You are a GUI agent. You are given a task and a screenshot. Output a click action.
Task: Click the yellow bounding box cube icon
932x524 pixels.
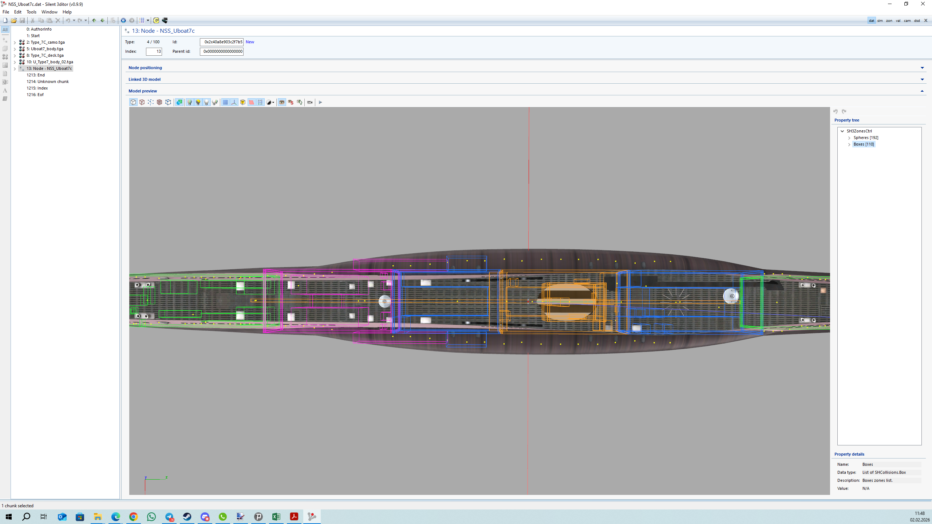[x=243, y=102]
